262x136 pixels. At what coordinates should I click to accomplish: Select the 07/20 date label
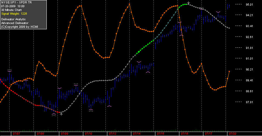(233, 134)
